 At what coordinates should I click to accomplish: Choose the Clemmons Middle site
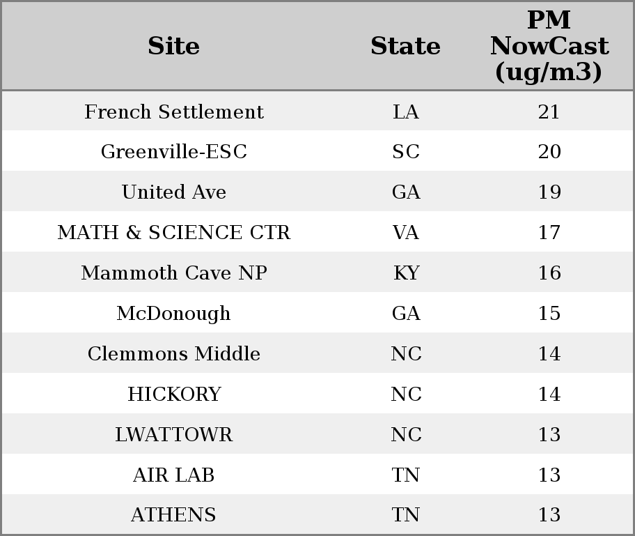pos(174,353)
